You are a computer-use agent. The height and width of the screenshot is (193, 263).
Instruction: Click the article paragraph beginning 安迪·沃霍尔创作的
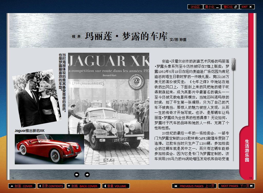coord(192,94)
